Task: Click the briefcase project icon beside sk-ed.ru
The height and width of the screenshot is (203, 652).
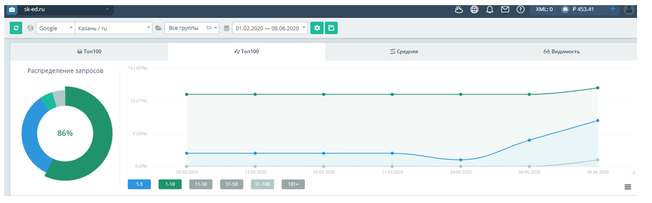Action: 12,9
